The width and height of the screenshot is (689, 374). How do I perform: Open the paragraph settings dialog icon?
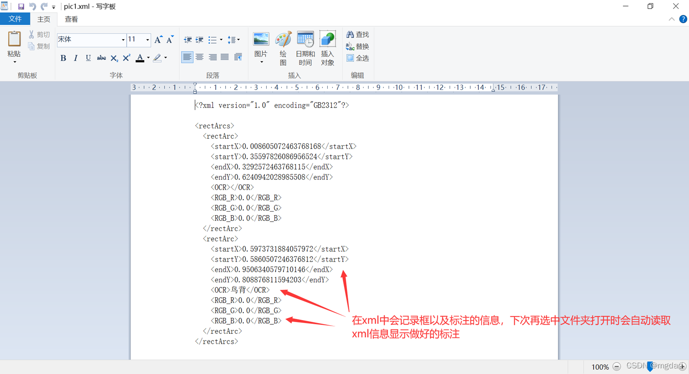(x=238, y=57)
